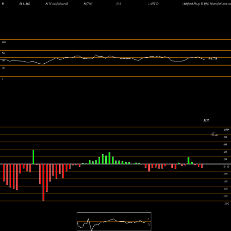
Task: Click the SI(TM) header label
Action: point(88,4)
